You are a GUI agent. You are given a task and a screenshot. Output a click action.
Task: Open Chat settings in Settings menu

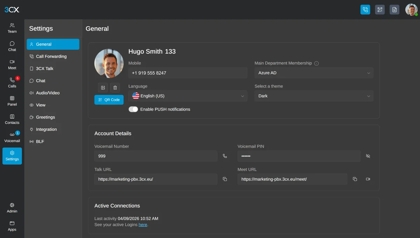(53, 80)
